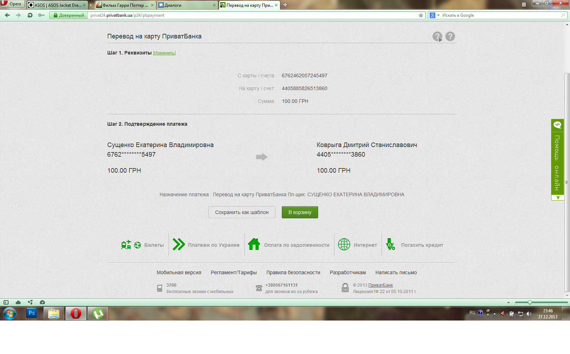Open the Помощь онлайн side tab
The image size is (570, 354).
558,160
